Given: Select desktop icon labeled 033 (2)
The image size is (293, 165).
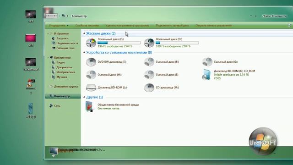Looking at the screenshot, I should tap(31, 108).
